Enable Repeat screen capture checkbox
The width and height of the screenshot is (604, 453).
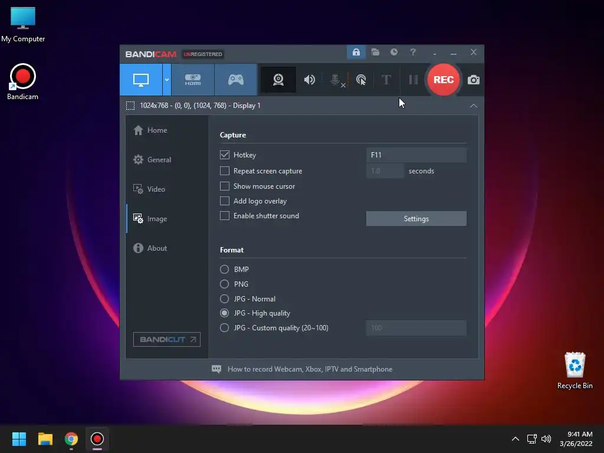pyautogui.click(x=225, y=170)
